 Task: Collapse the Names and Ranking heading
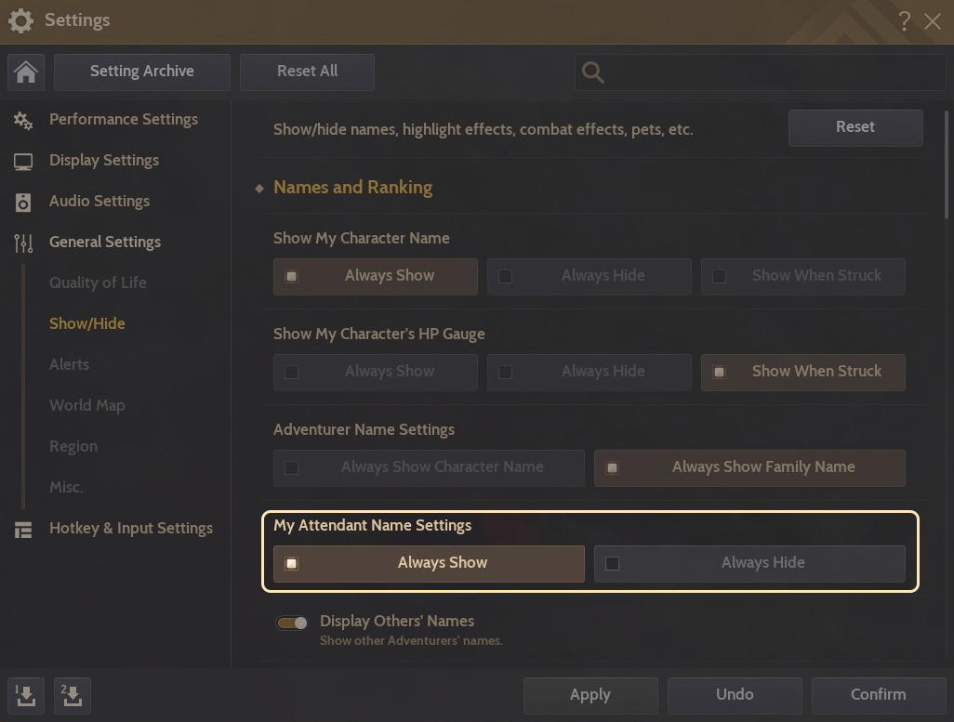click(x=352, y=188)
